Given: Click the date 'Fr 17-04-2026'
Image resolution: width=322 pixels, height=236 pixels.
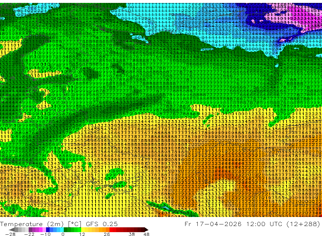Looking at the screenshot, I should pos(213,224).
